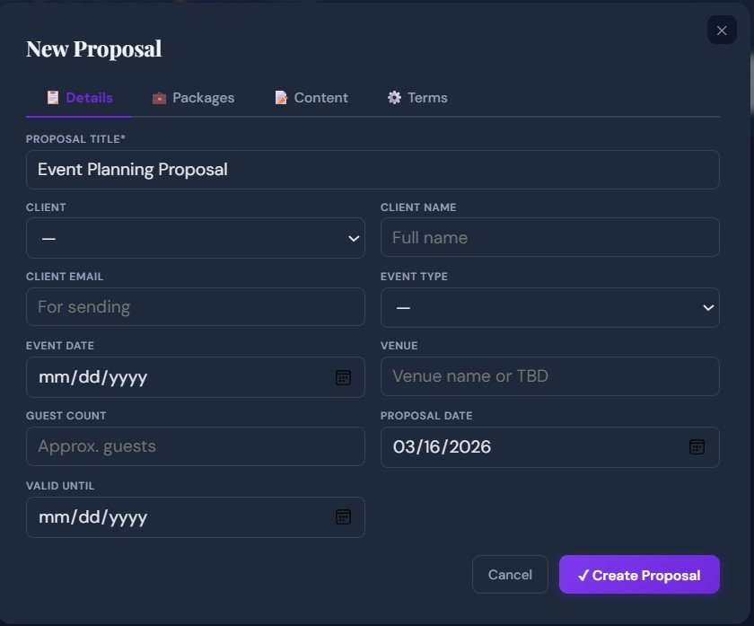Viewport: 754px width, 626px height.
Task: Click the gear icon beside Terms
Action: (x=392, y=98)
